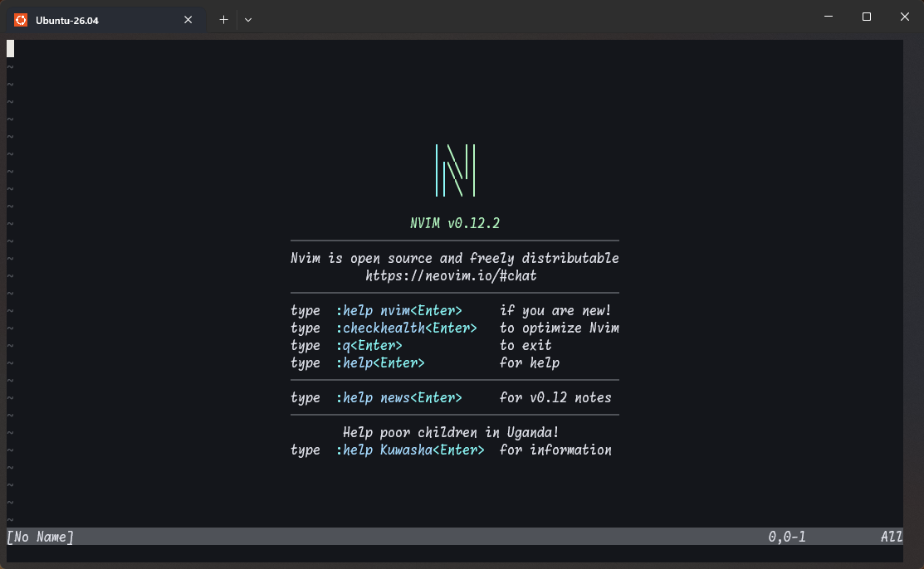This screenshot has width=924, height=569.
Task: Click ':help nvim<Enter>' command text
Action: pos(399,310)
